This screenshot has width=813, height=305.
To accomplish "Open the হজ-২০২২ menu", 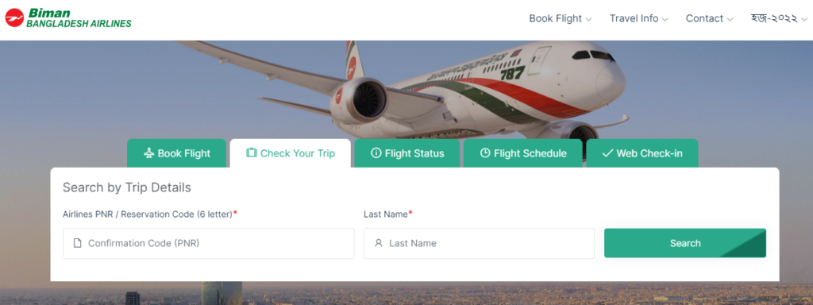I will pos(779,19).
